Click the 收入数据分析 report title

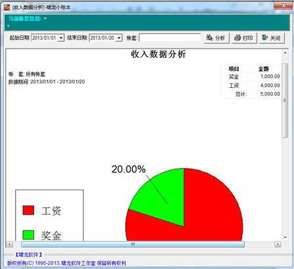[159, 54]
